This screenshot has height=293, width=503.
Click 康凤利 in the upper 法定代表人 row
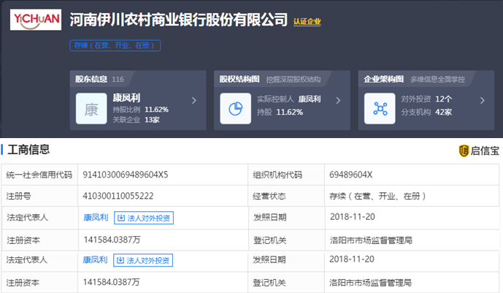tap(95, 217)
